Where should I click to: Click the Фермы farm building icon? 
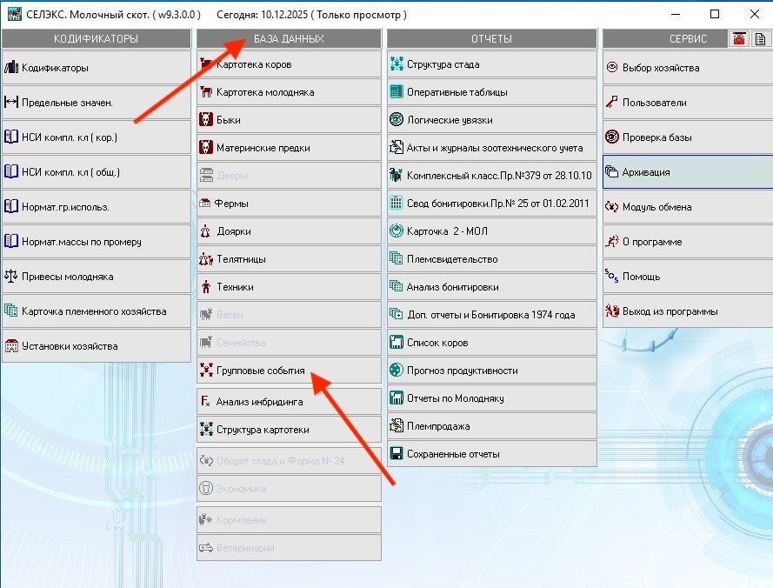point(205,204)
